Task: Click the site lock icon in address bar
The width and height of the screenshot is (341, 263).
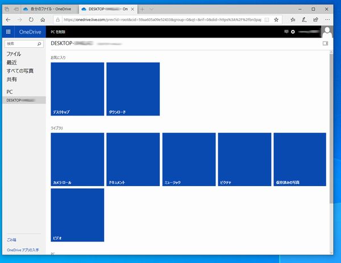Action: click(58, 20)
